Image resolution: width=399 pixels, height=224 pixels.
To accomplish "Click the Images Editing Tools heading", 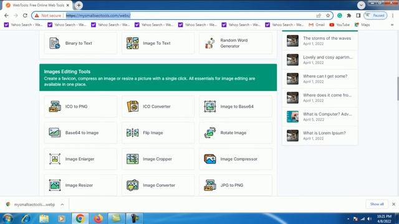I will pyautogui.click(x=67, y=72).
